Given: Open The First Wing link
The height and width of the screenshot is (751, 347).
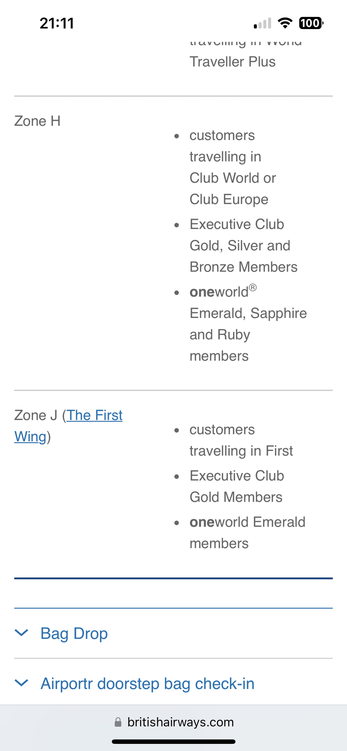Looking at the screenshot, I should click(x=94, y=415).
